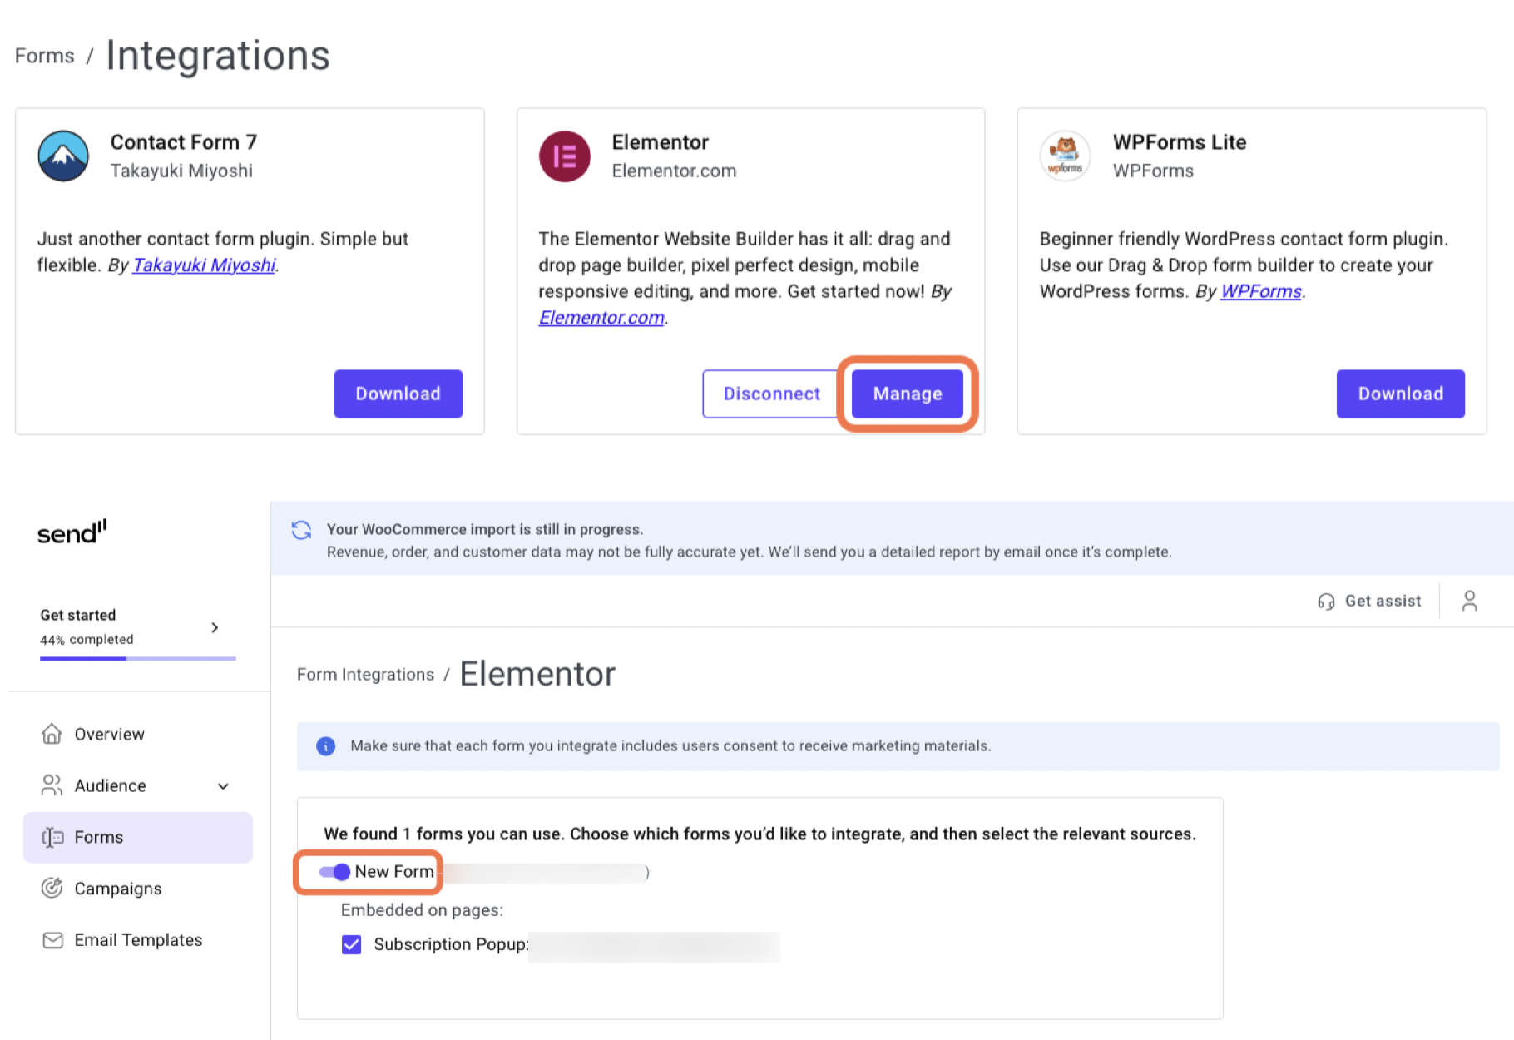Viewport: 1514px width, 1040px height.
Task: Click the Integrations page heading
Action: (218, 56)
